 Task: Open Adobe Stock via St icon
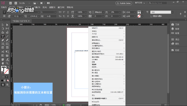coord(16,3)
